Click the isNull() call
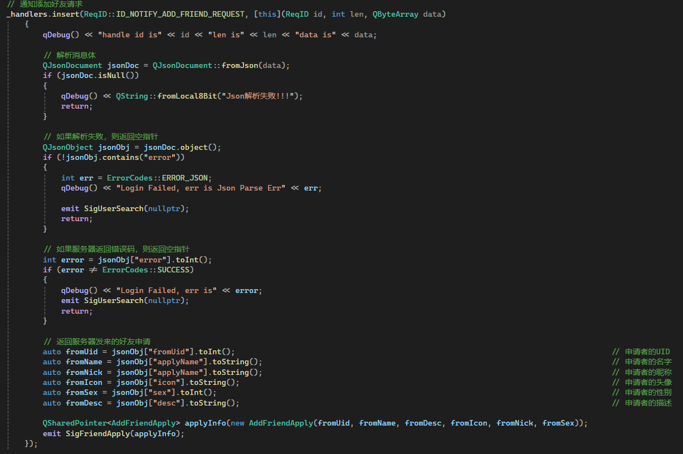This screenshot has height=454, width=683. [x=116, y=75]
